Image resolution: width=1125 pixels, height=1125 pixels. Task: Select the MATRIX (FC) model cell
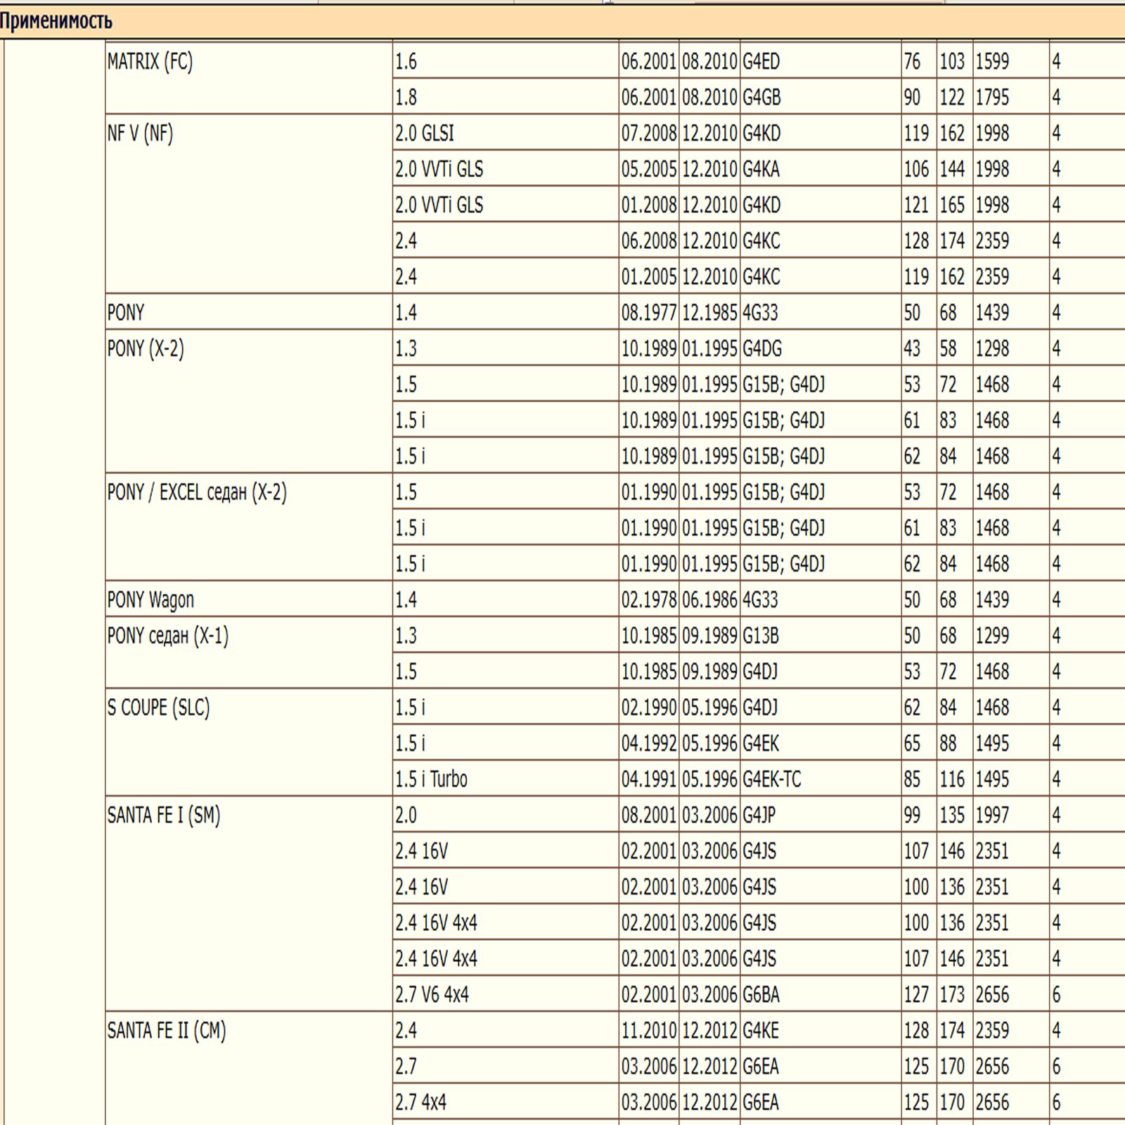[150, 62]
